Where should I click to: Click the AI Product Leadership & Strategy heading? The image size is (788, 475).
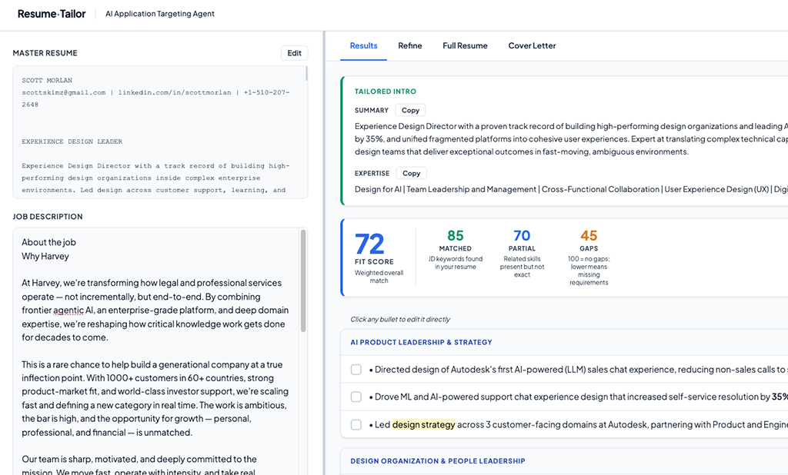tap(421, 343)
